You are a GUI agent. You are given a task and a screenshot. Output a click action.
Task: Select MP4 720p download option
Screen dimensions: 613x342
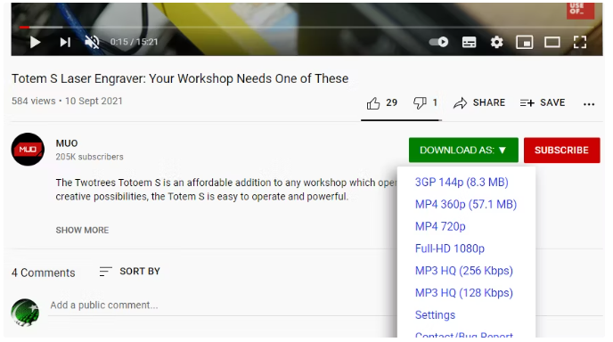coord(440,227)
